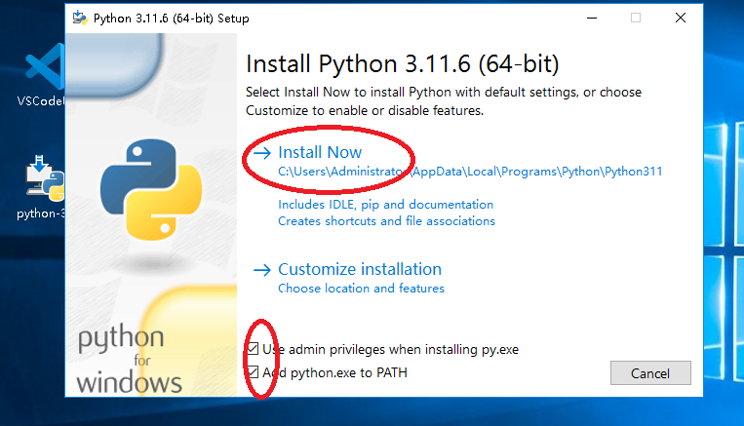
Task: Click 'Creates shortcuts and file associations' text
Action: (386, 221)
